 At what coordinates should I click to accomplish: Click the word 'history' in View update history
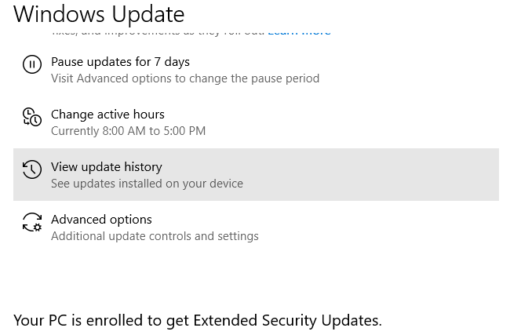pos(142,166)
